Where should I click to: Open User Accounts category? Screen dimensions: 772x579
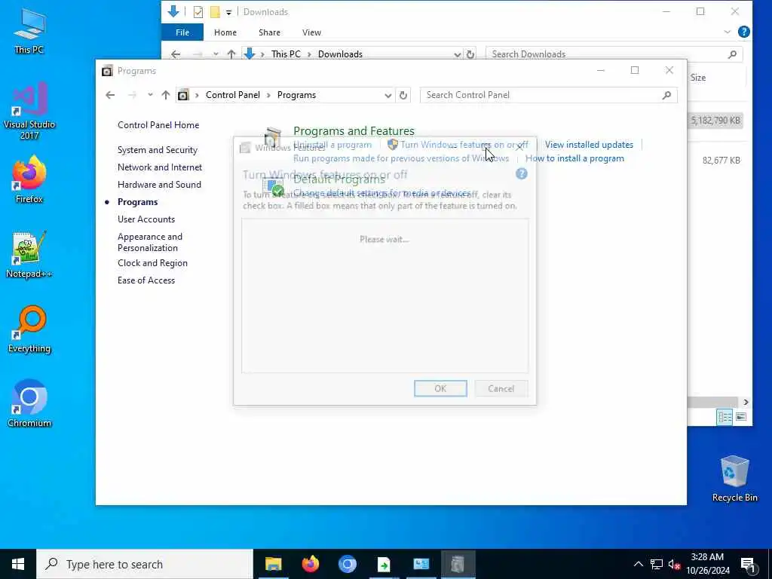point(146,219)
